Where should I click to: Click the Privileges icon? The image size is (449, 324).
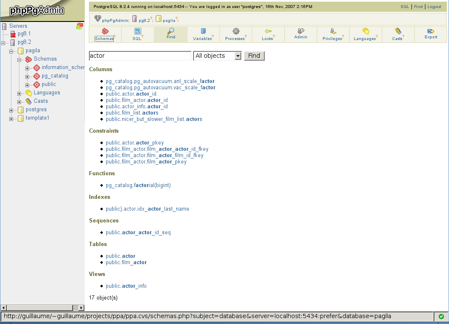click(x=333, y=31)
